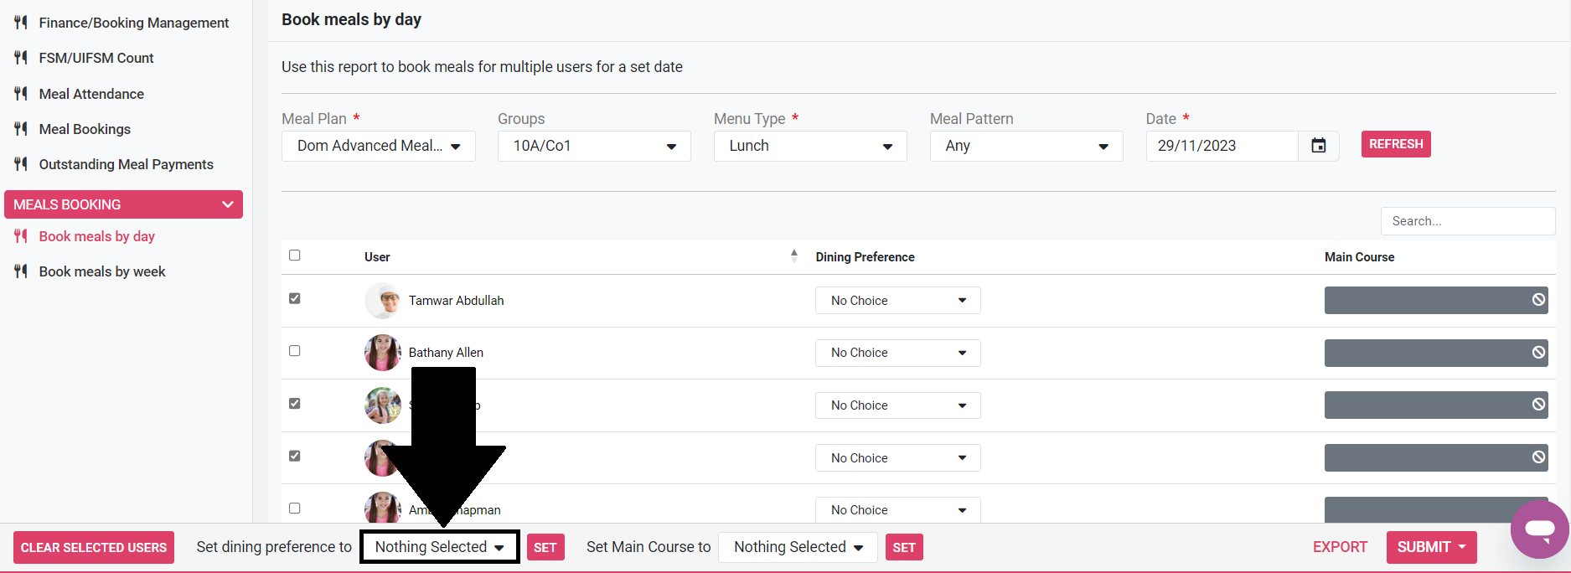Click Bathany Allen's profile avatar
Viewport: 1571px width, 573px height.
[x=383, y=353]
